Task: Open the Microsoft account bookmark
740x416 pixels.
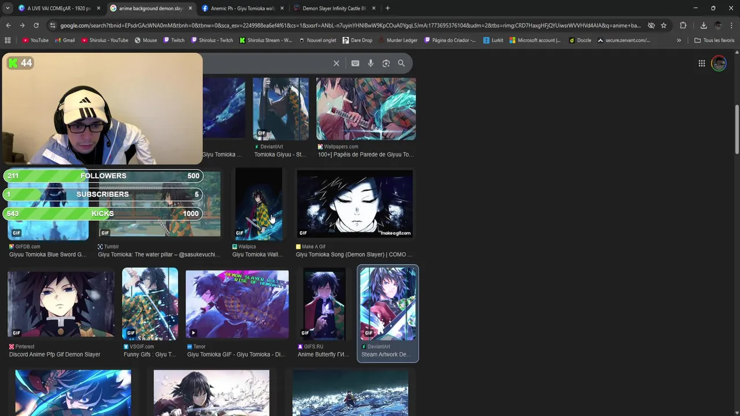Action: click(x=535, y=40)
